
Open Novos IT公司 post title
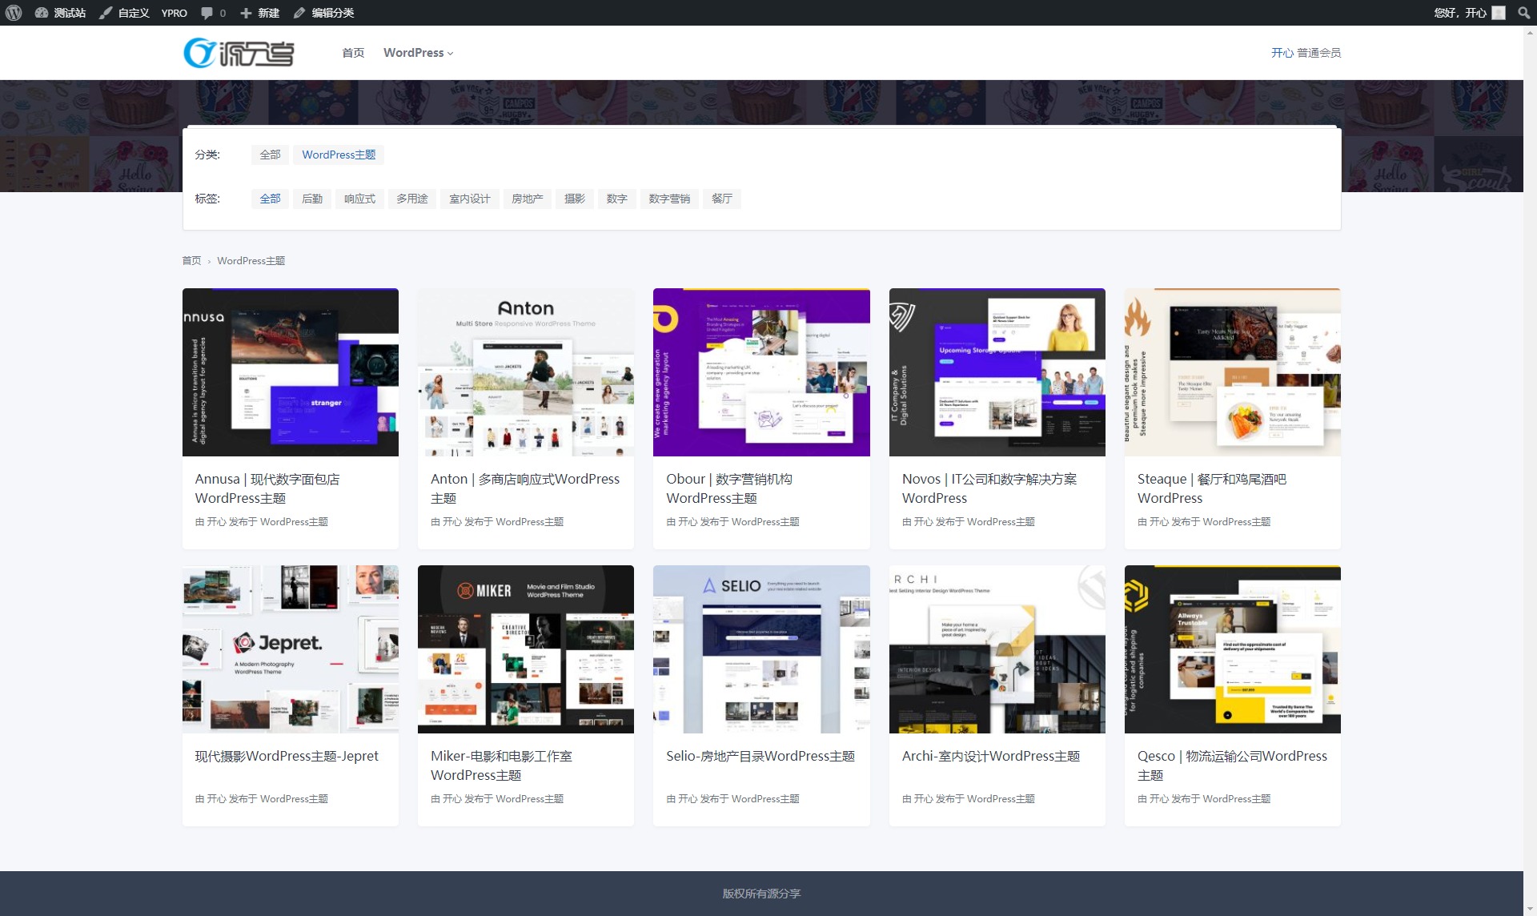coord(989,488)
